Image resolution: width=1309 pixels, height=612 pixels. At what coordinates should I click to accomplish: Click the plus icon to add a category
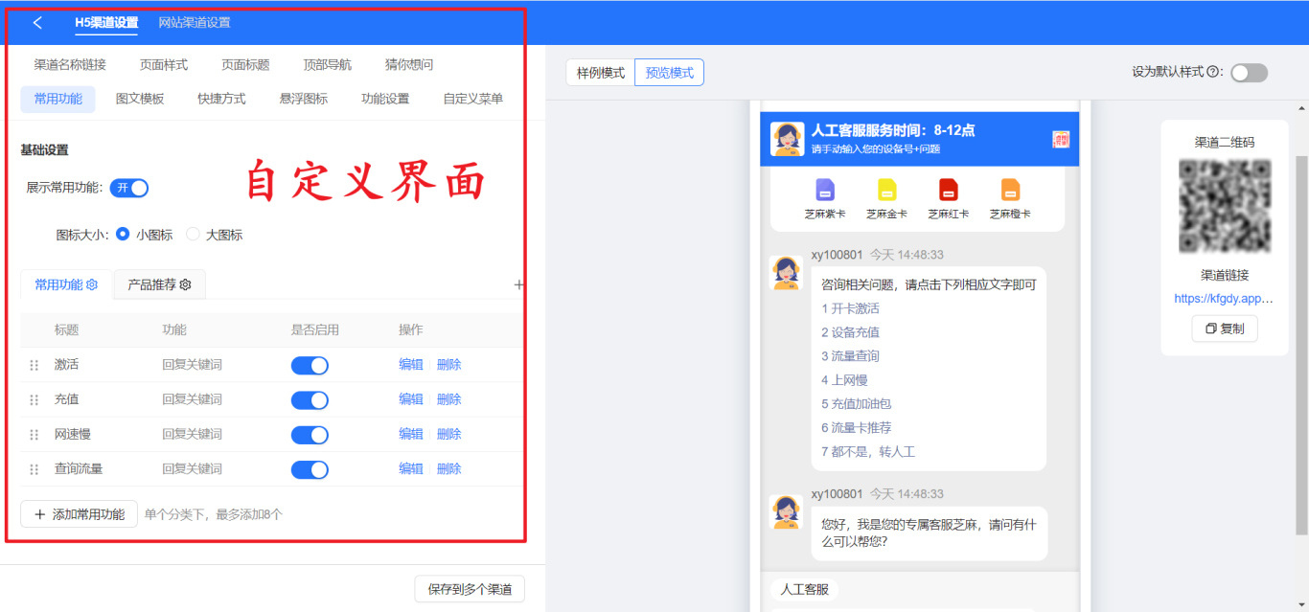pos(518,284)
